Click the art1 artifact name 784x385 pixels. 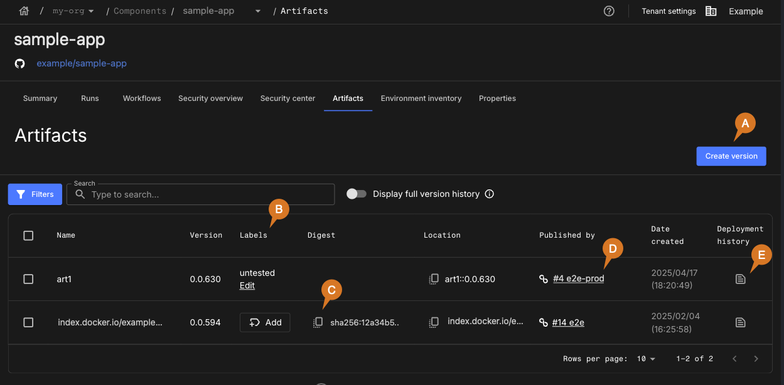pyautogui.click(x=64, y=279)
